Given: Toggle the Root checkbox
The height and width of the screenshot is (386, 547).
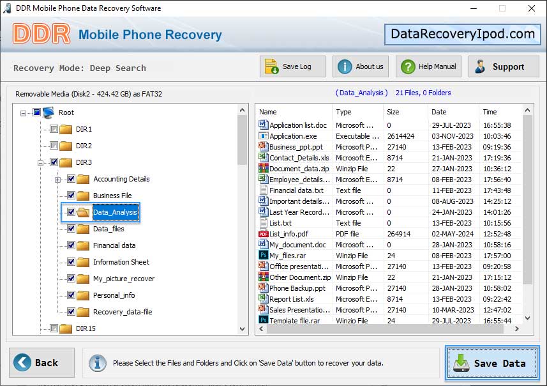Looking at the screenshot, I should click(x=36, y=112).
